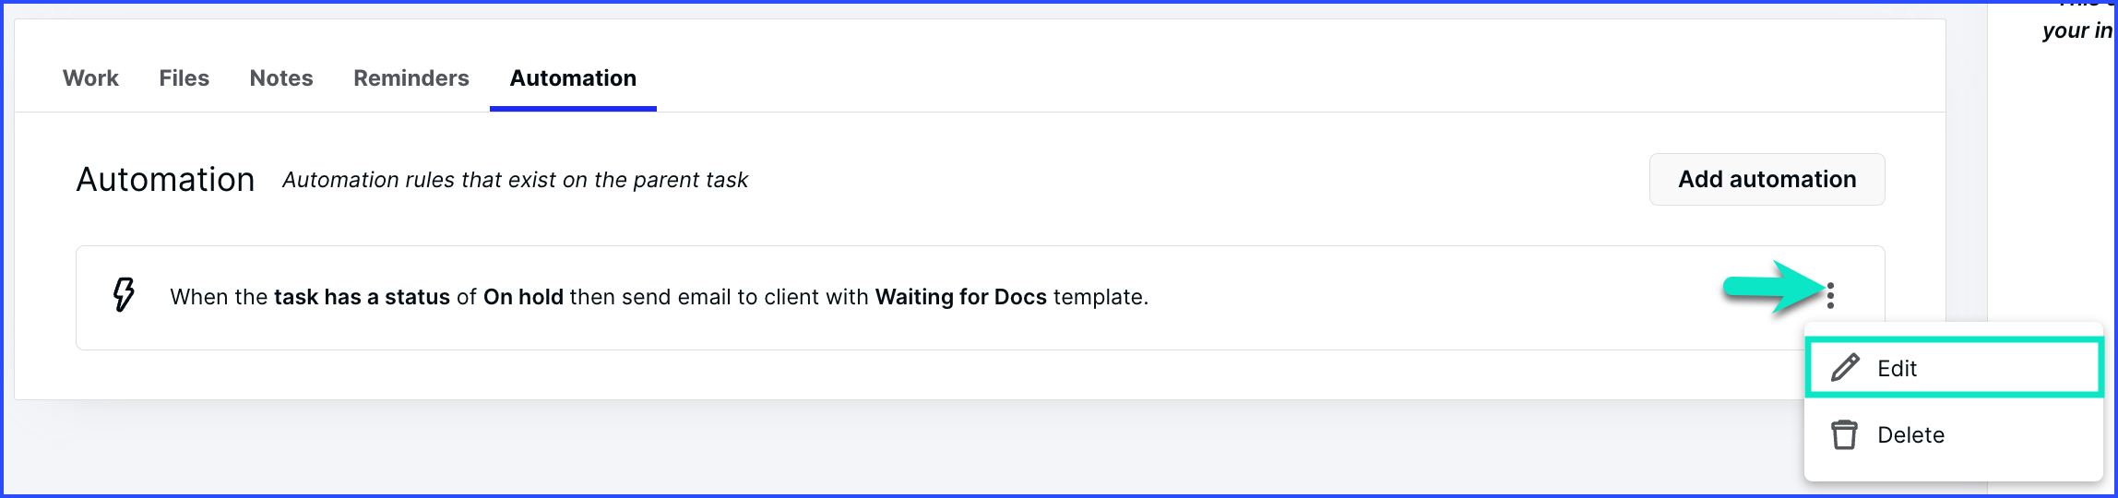This screenshot has height=498, width=2118.
Task: Select the Reminders tab
Action: coord(411,78)
